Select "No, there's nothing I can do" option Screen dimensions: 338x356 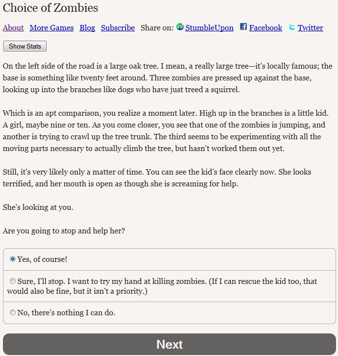(13, 312)
